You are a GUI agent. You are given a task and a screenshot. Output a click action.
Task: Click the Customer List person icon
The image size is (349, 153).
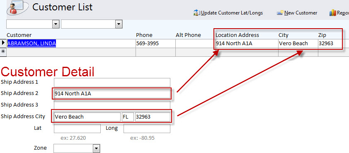pyautogui.click(x=17, y=8)
